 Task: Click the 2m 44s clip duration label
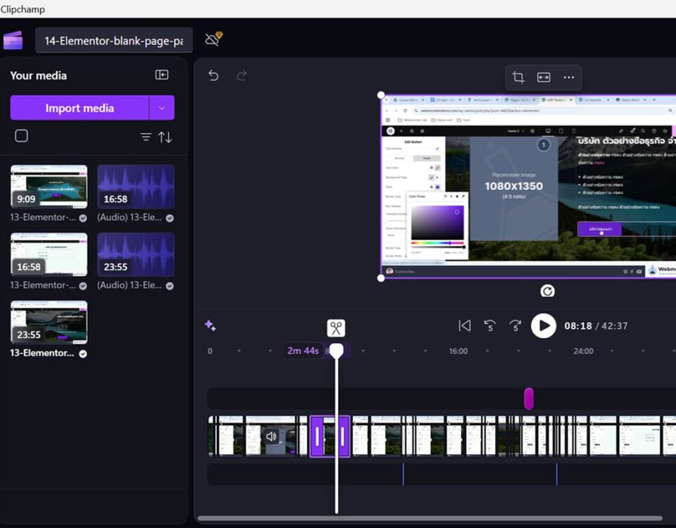(x=303, y=351)
